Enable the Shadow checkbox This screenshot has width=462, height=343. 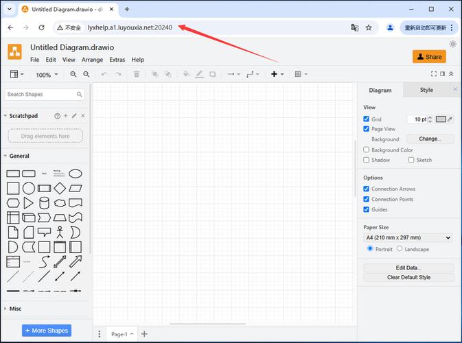click(367, 160)
